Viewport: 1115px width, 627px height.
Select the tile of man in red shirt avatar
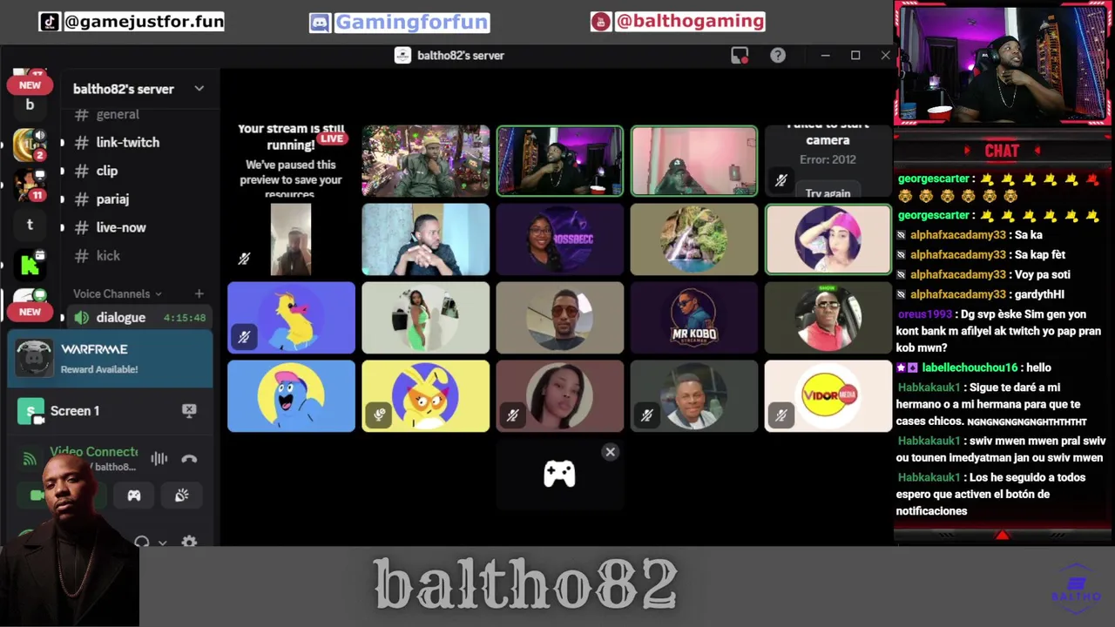point(828,318)
